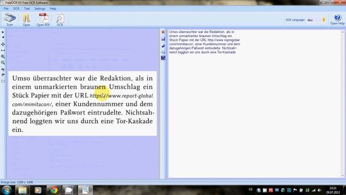Open the File menu
This screenshot has height=195, width=346.
click(x=6, y=9)
